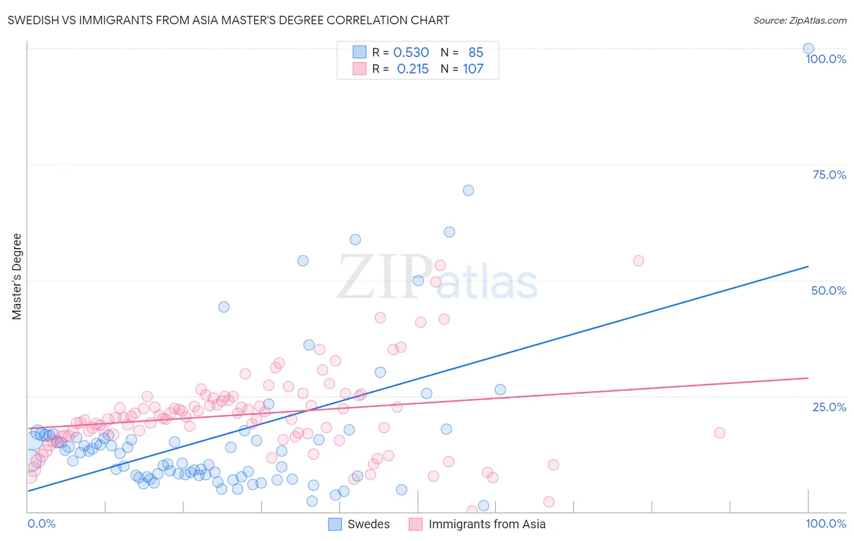Click the pink Immigrants from Asia legend swatch
This screenshot has height=541, width=854.
point(415,524)
